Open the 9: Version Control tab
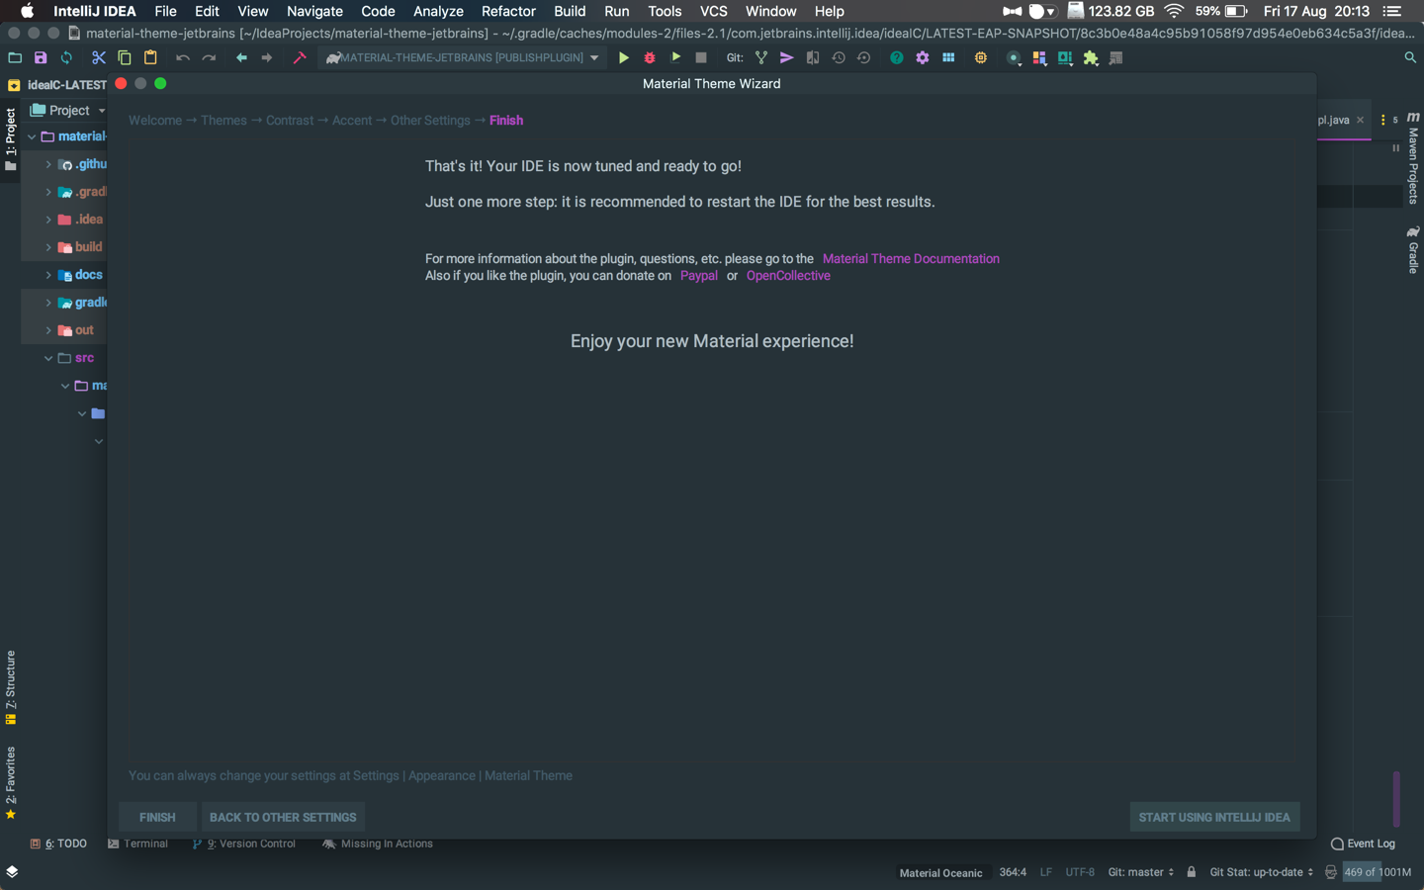This screenshot has width=1424, height=890. [243, 844]
